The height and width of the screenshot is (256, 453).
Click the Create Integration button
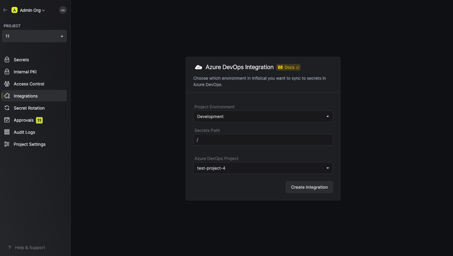309,187
